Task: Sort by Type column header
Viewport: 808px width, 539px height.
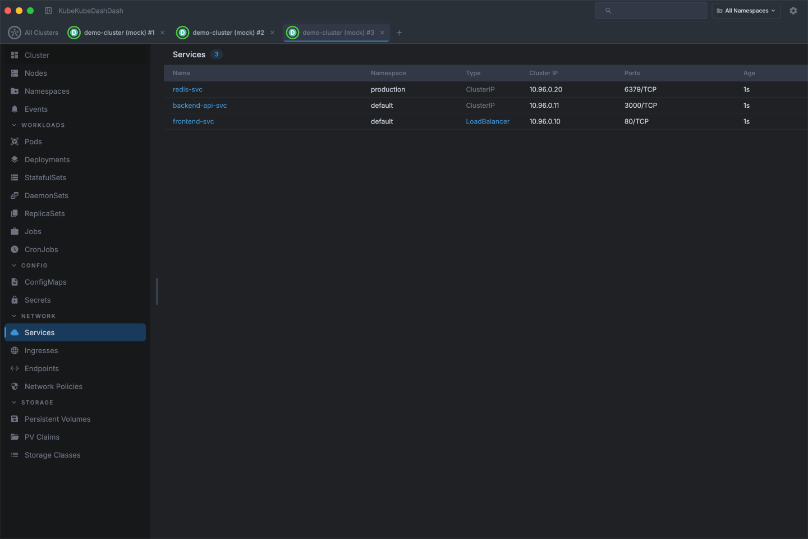Action: click(x=473, y=73)
